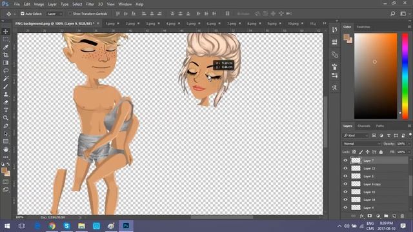Open the File menu
Screen dimensions: 413x232
point(17,5)
